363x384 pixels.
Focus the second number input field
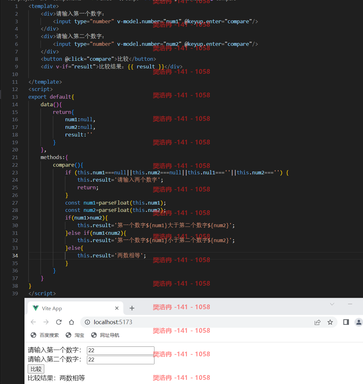click(121, 360)
